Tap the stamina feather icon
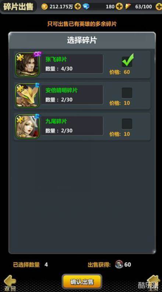 128,7
